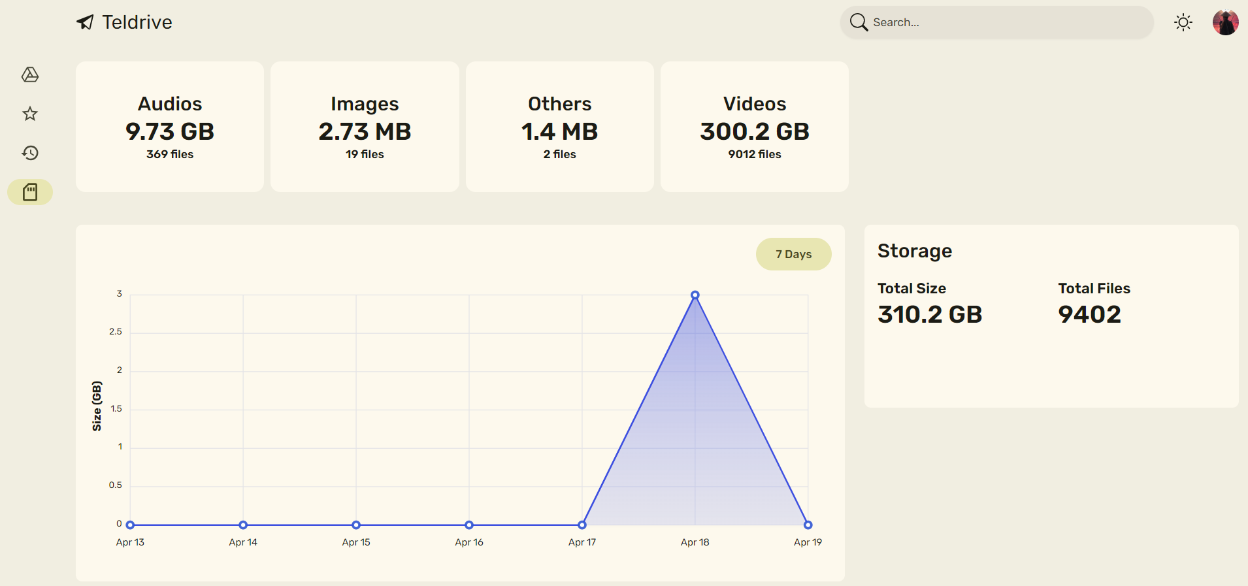Image resolution: width=1248 pixels, height=586 pixels.
Task: Click the magnifier search icon
Action: point(859,22)
